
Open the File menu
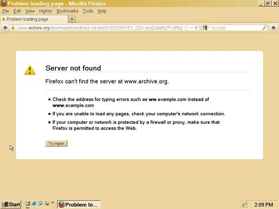(x=5, y=11)
